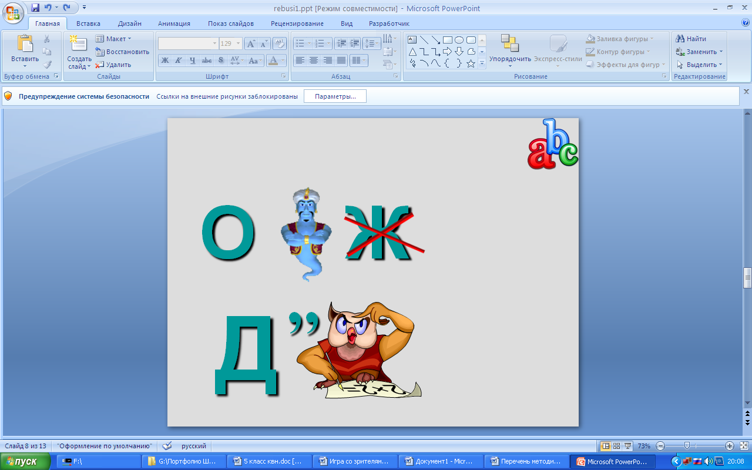
Task: Click the Удалить slide button
Action: pos(113,65)
